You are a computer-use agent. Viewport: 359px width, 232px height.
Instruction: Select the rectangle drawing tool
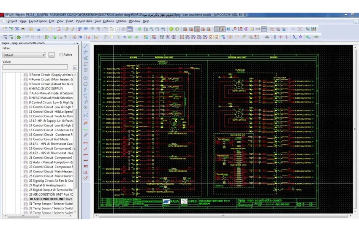[x=86, y=64]
